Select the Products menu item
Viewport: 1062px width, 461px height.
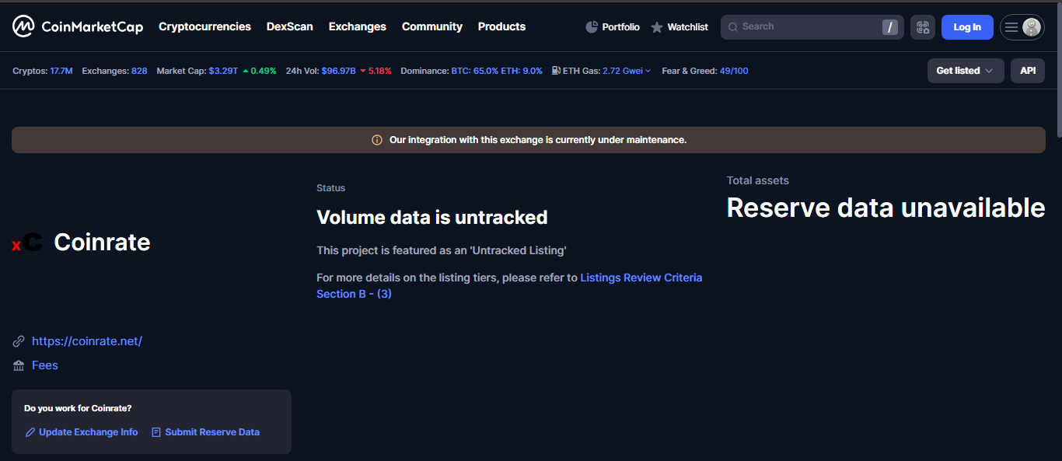point(501,26)
